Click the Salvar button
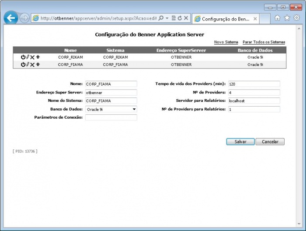Image resolution: width=306 pixels, height=231 pixels. coord(240,141)
